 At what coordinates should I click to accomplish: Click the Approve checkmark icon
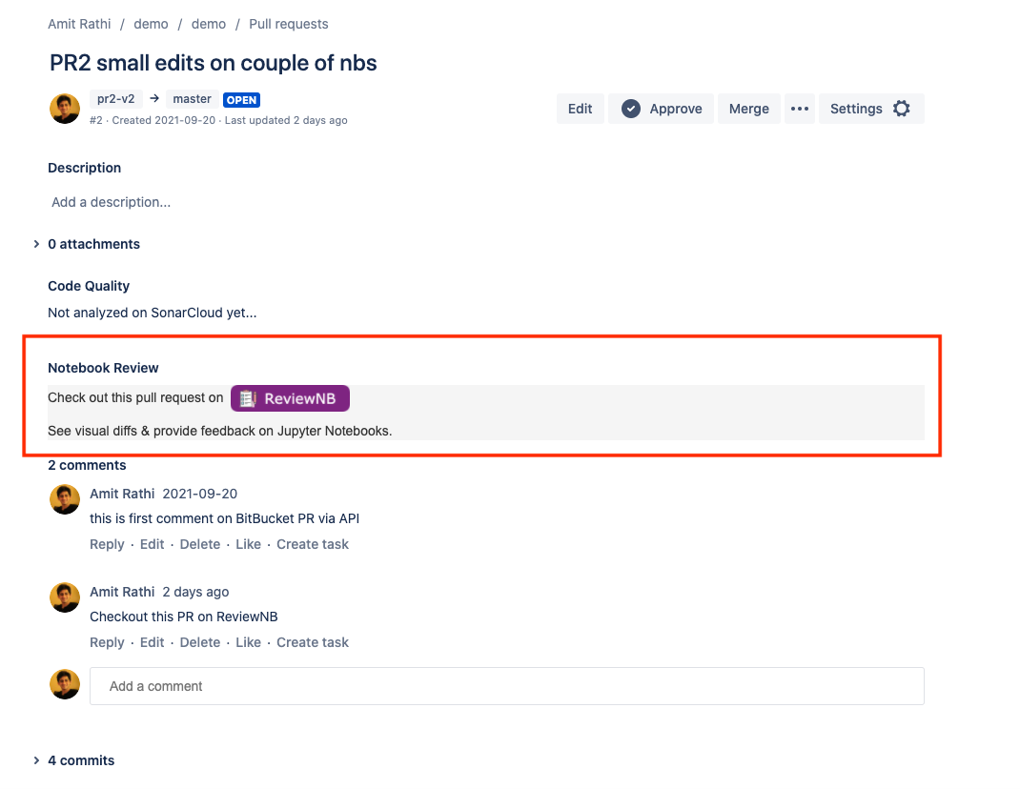630,109
